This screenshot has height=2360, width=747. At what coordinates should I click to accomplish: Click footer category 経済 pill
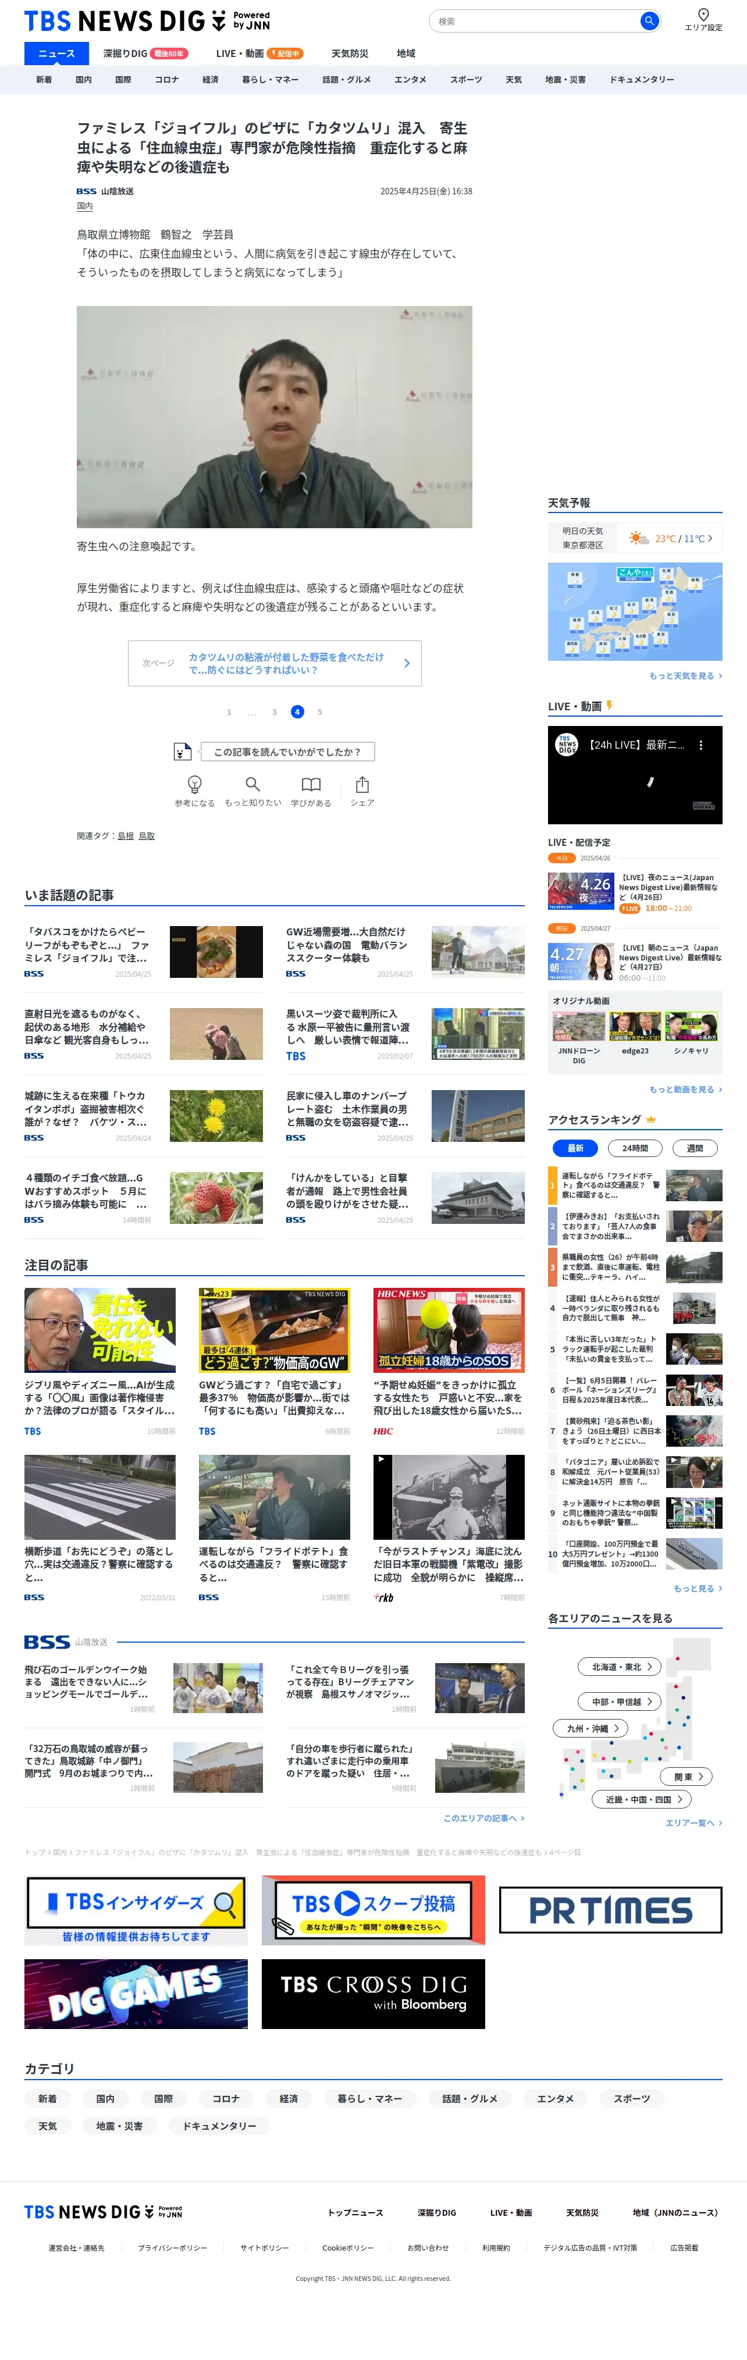(x=289, y=2099)
